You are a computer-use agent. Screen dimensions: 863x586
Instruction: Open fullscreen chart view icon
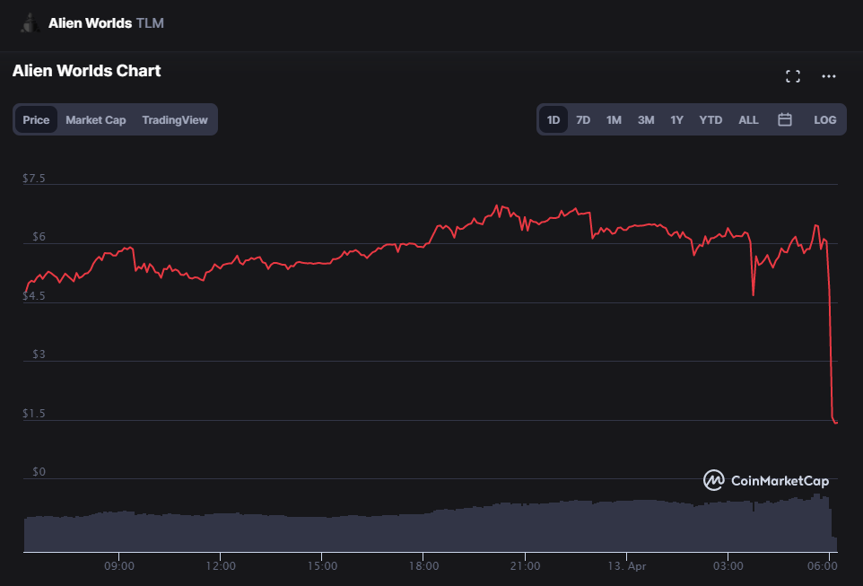coord(792,76)
